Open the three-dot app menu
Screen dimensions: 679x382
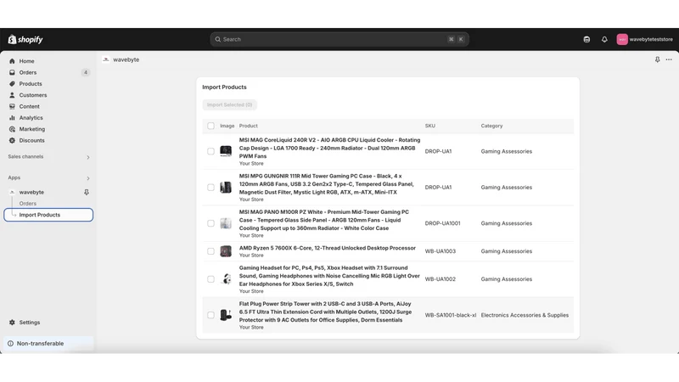[669, 59]
